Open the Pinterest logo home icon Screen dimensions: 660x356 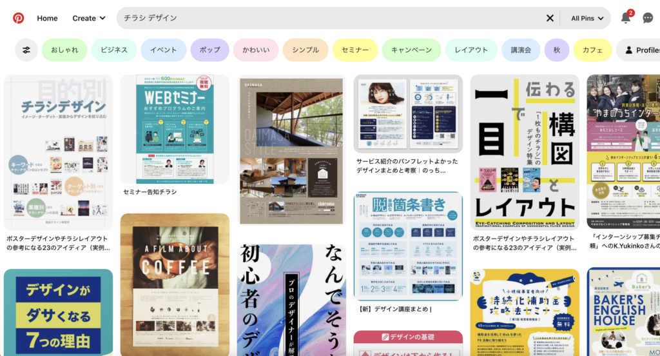(x=18, y=18)
